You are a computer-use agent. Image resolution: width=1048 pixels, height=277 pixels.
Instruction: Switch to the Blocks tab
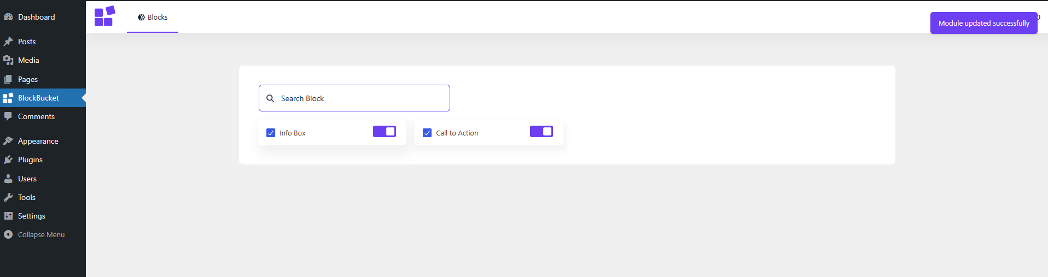[153, 17]
